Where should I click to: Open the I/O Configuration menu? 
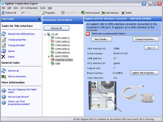tap(29, 8)
